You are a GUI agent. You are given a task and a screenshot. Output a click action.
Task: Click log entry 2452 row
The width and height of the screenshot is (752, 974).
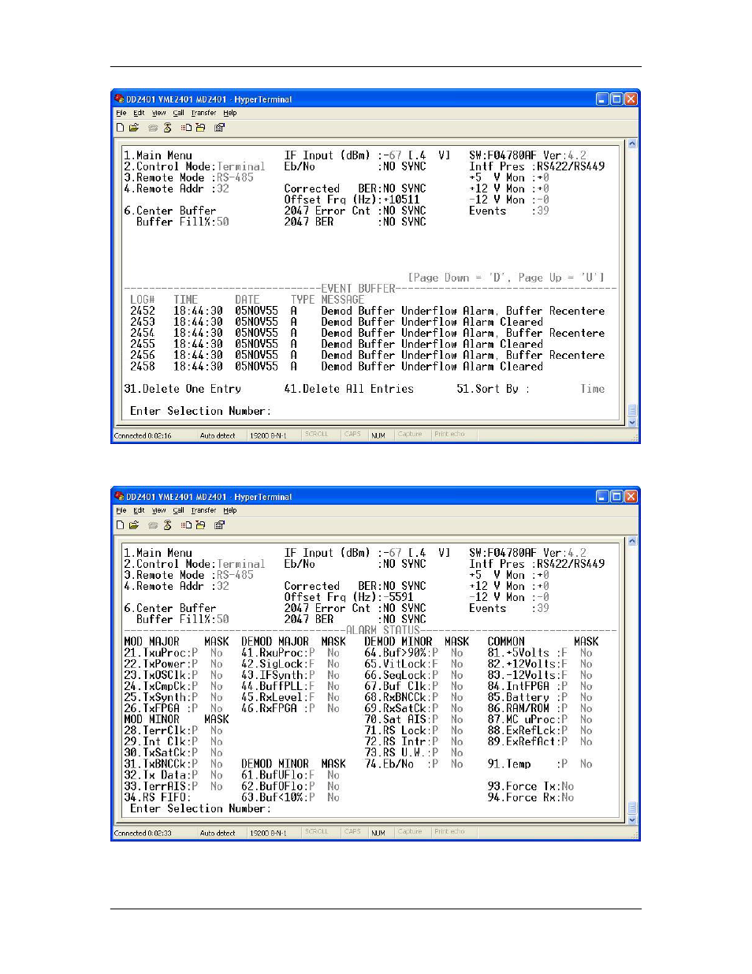pos(367,311)
